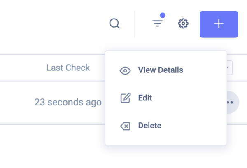The image size is (247, 168).
Task: Click the search magnifier icon
Action: (x=114, y=23)
